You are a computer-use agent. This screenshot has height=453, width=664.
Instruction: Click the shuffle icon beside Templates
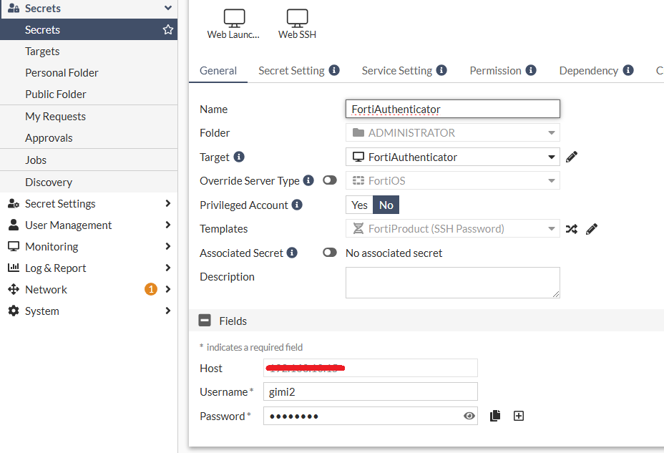[x=571, y=229]
